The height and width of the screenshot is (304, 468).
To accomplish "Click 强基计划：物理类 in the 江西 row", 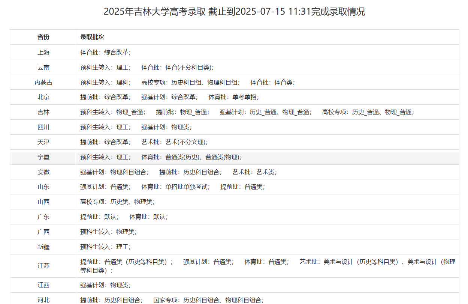I will click(105, 285).
